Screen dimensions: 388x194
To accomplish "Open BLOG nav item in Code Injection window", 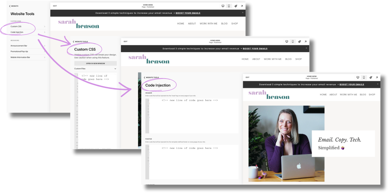I will pos(363,95).
